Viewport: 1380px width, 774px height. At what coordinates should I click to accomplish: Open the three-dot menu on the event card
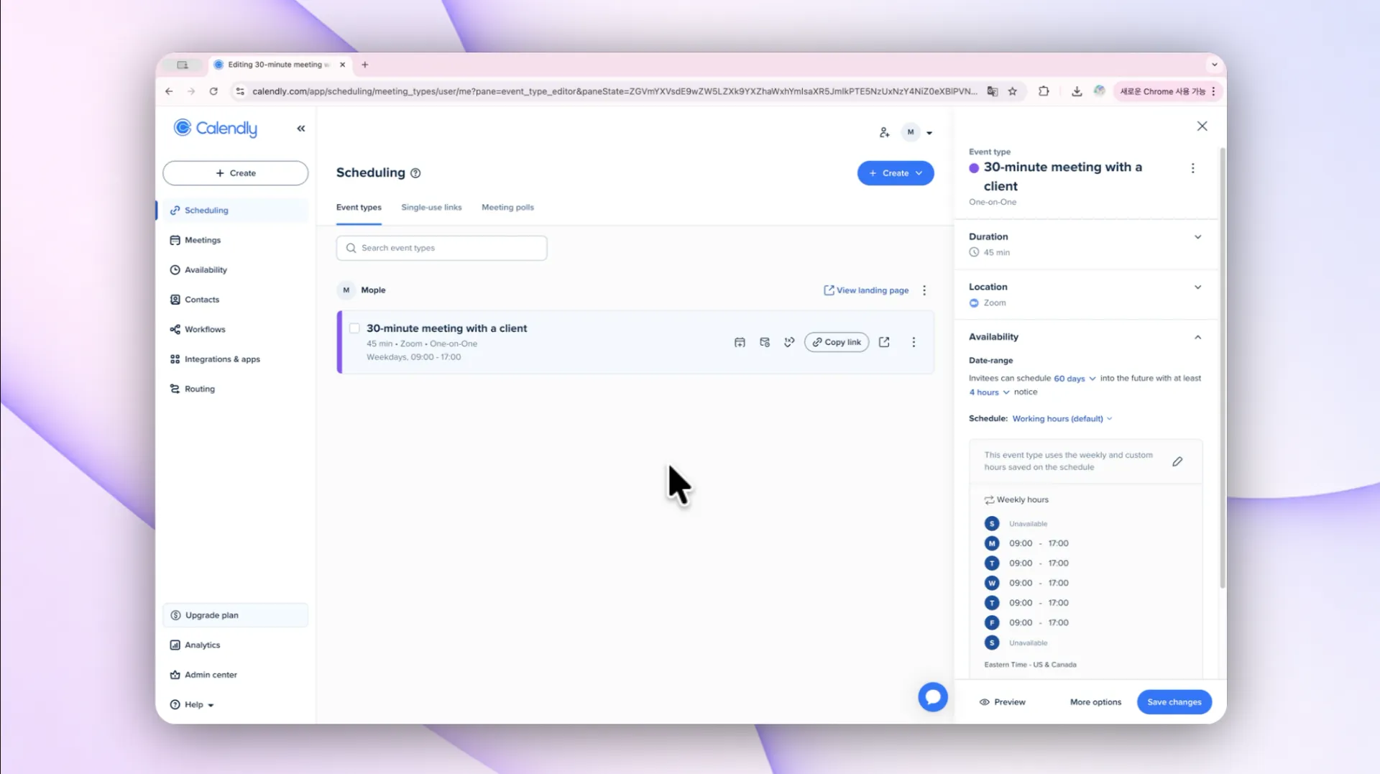[x=914, y=343]
